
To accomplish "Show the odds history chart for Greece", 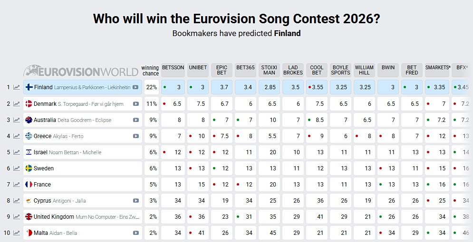I will point(17,136).
